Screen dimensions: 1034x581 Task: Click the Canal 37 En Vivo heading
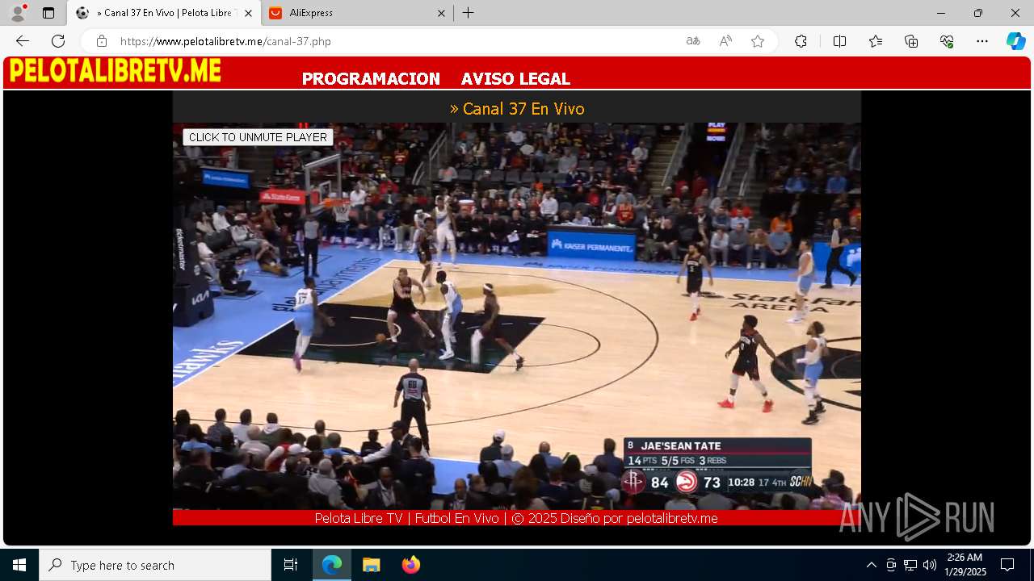(517, 109)
